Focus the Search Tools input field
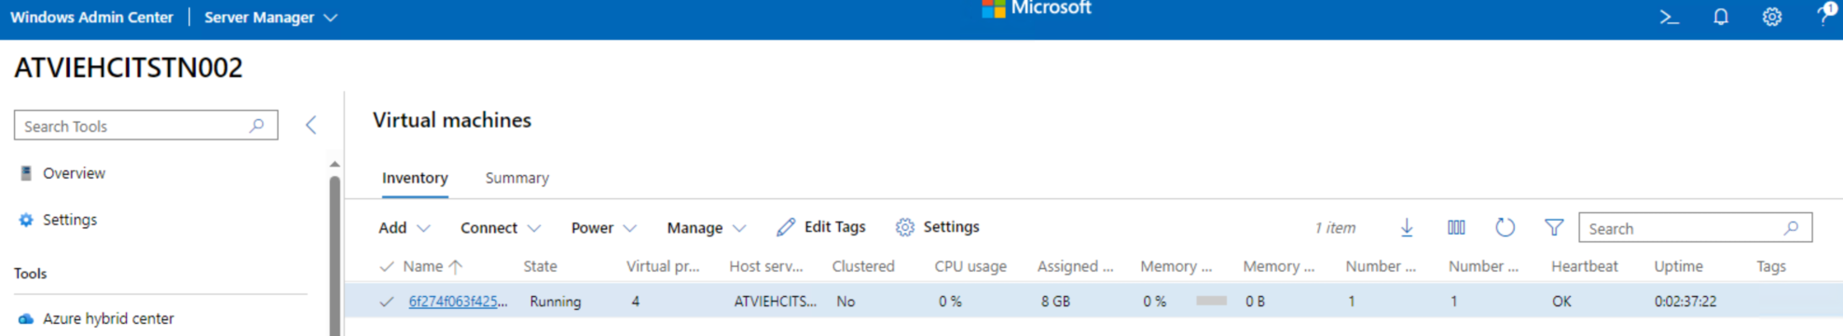The height and width of the screenshot is (336, 1843). tap(145, 125)
